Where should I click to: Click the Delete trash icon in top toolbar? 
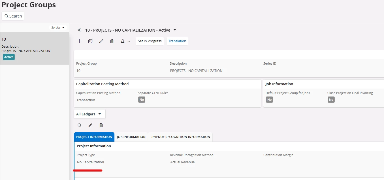[x=112, y=41]
